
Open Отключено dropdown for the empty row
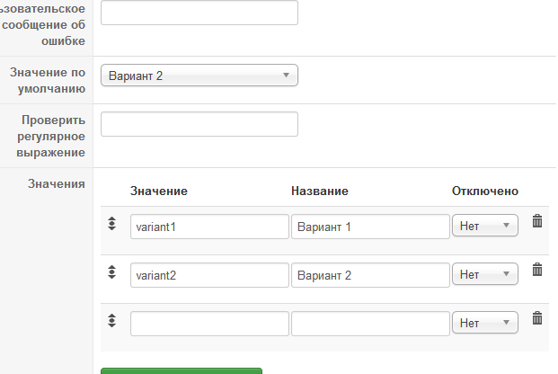click(485, 323)
